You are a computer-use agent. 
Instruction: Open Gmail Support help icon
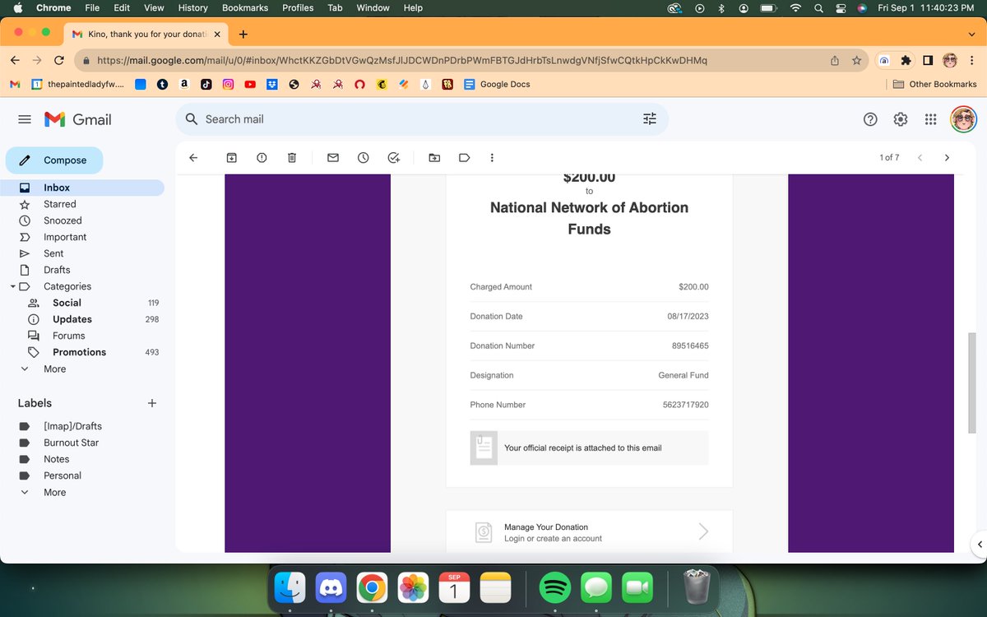[x=870, y=119]
